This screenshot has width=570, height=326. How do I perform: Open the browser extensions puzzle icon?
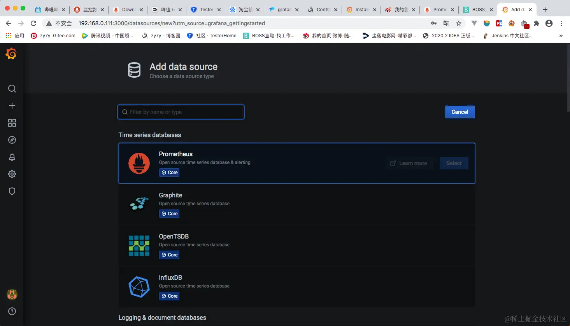(537, 23)
